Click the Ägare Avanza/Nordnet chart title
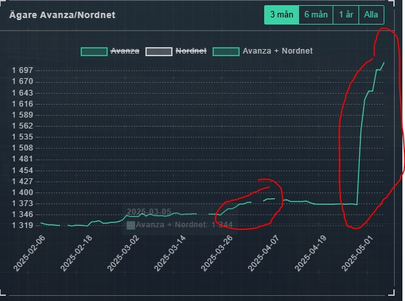The width and height of the screenshot is (405, 301). [62, 15]
